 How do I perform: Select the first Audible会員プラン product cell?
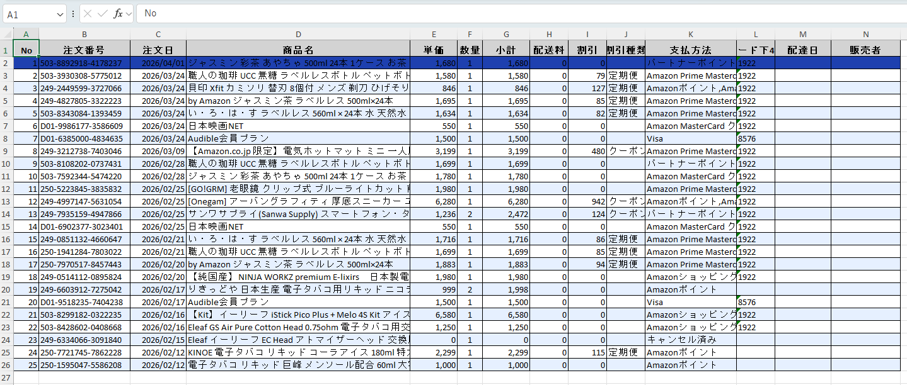[298, 138]
